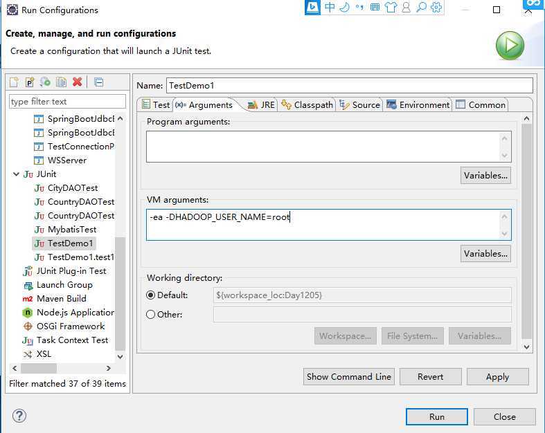Image resolution: width=545 pixels, height=433 pixels.
Task: Click Variables button under Program arguments
Action: click(x=485, y=176)
